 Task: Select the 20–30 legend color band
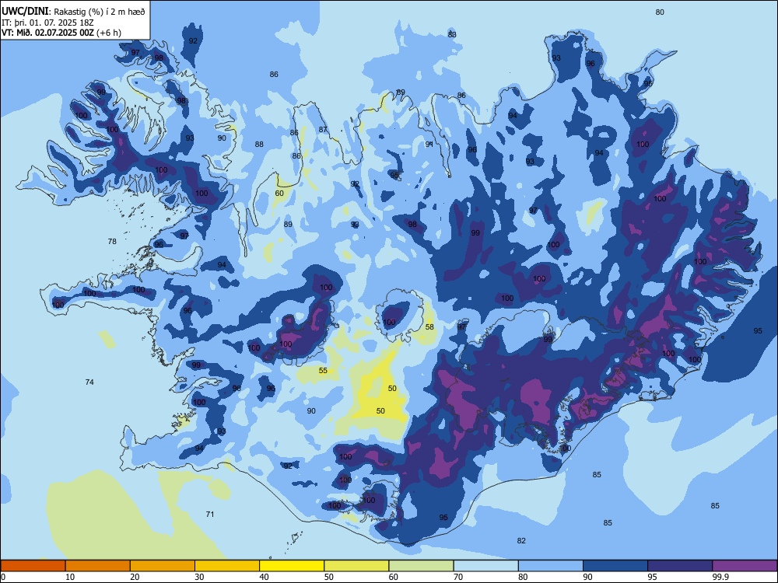tap(163, 566)
